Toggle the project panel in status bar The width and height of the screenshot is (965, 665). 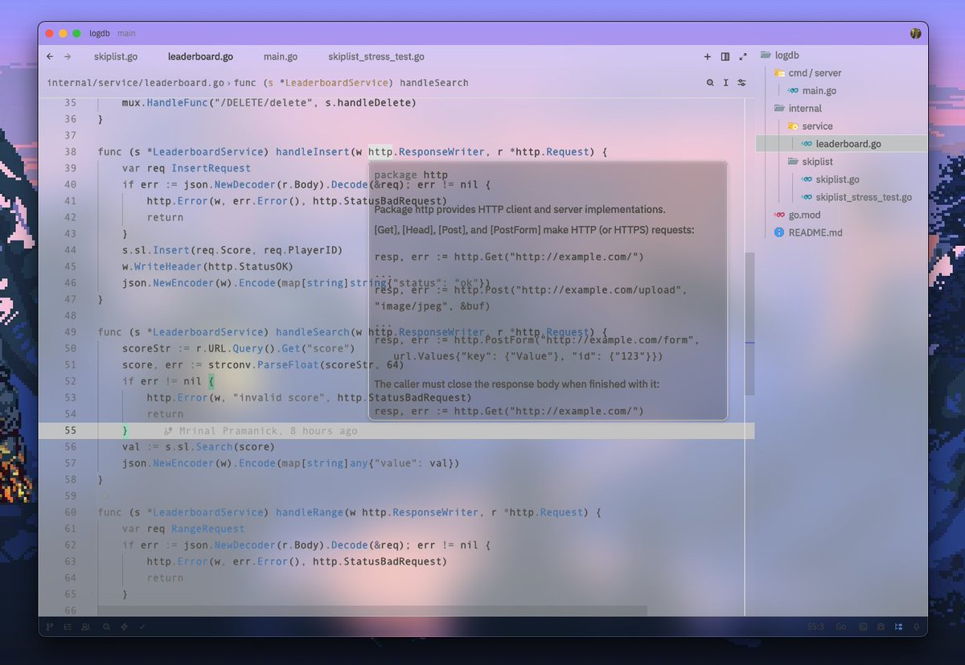click(x=898, y=626)
